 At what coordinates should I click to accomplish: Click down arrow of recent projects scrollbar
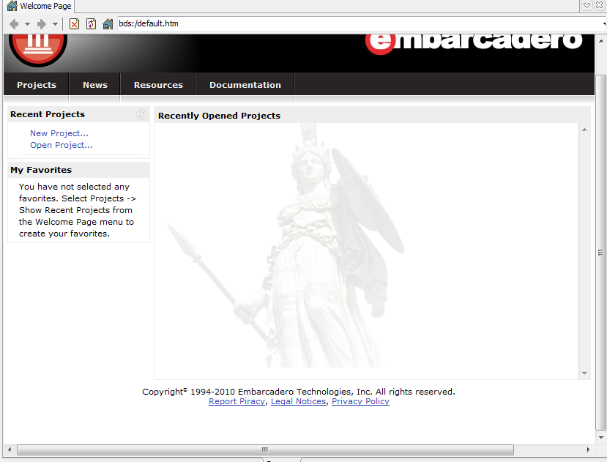584,373
